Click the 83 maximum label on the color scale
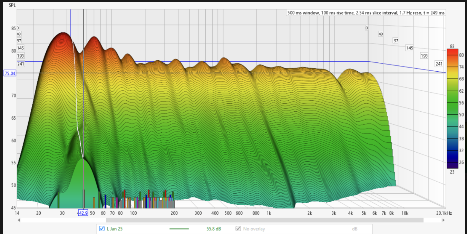The height and width of the screenshot is (234, 467). (x=452, y=47)
